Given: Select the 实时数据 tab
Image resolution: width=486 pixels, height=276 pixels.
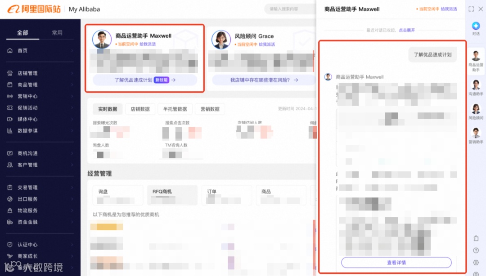Looking at the screenshot, I should click(x=108, y=109).
